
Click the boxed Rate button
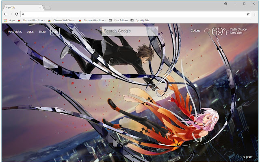point(55,32)
